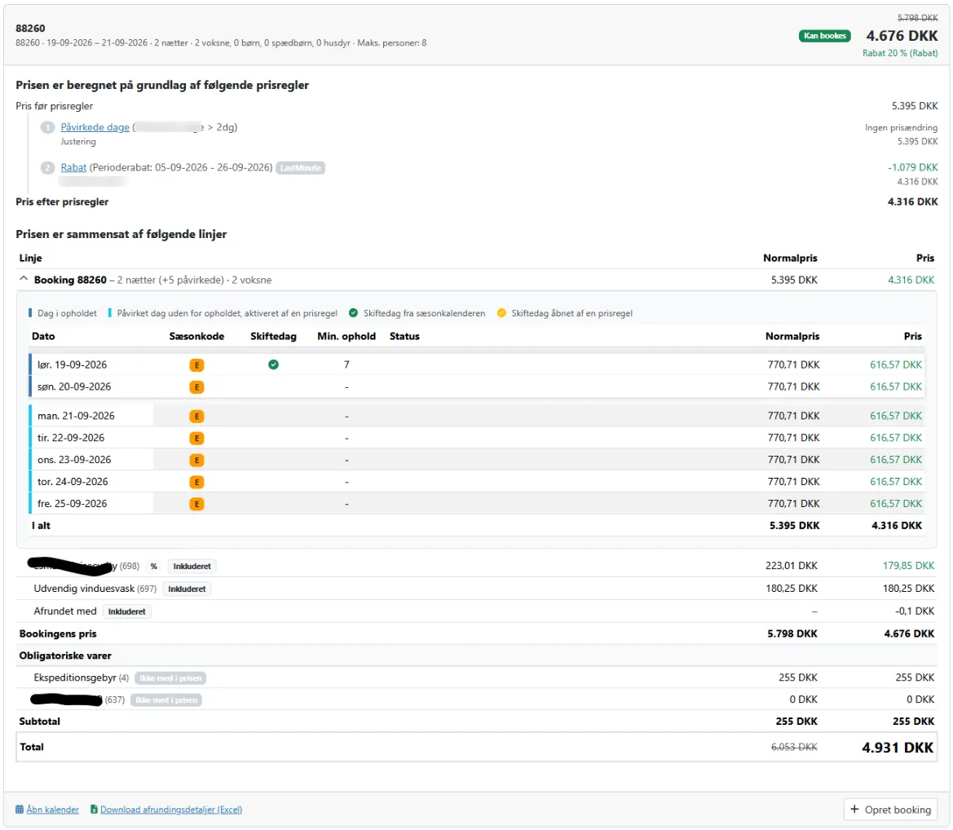Download afrundingsdetaljer Excel file
The height and width of the screenshot is (830, 953).
coord(170,810)
